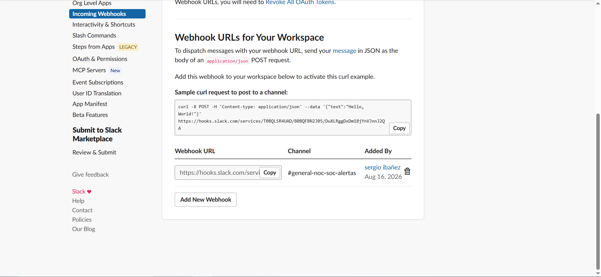
Task: Open Steps from Apps legacy page
Action: coord(94,47)
